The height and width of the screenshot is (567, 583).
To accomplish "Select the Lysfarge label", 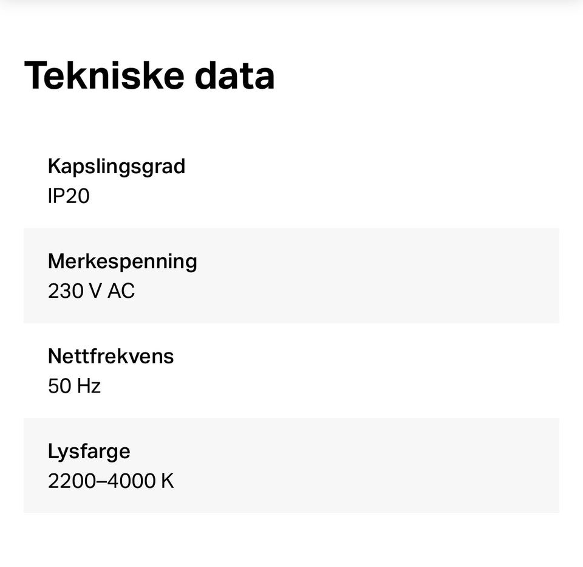I will tap(89, 451).
